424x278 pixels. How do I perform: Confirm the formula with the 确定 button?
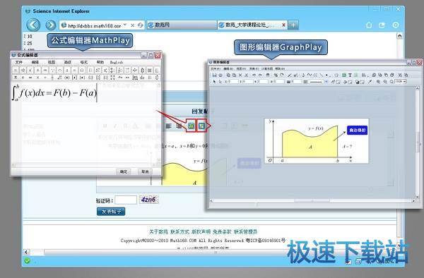[x=124, y=171]
